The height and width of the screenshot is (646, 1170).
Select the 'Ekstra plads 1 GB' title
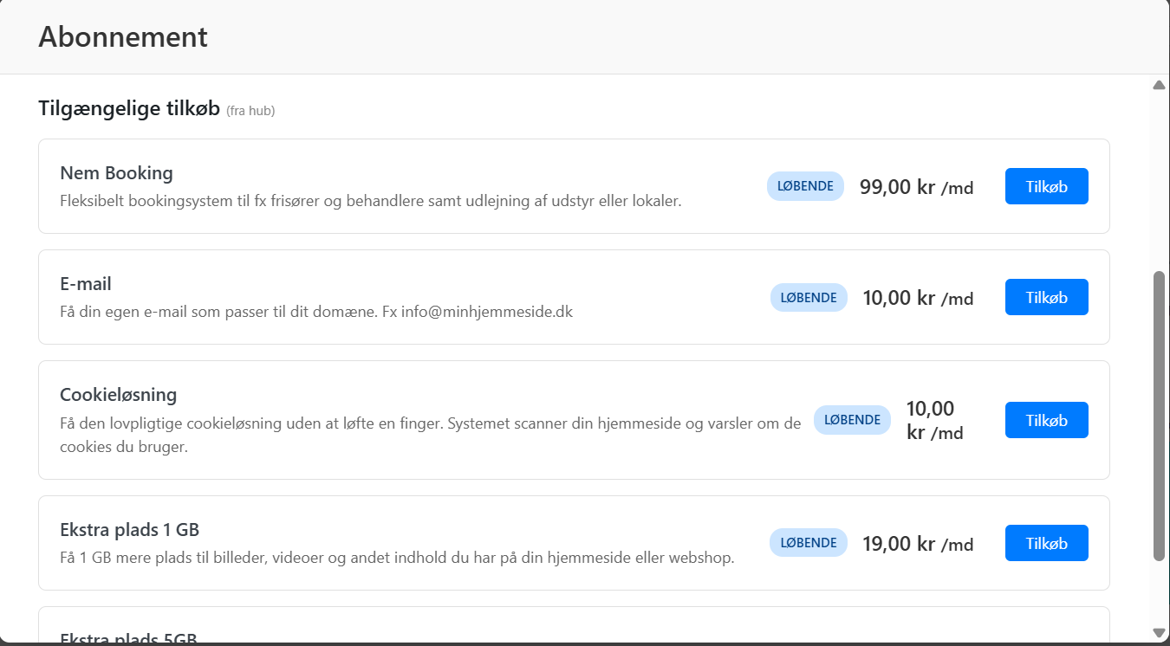click(130, 530)
